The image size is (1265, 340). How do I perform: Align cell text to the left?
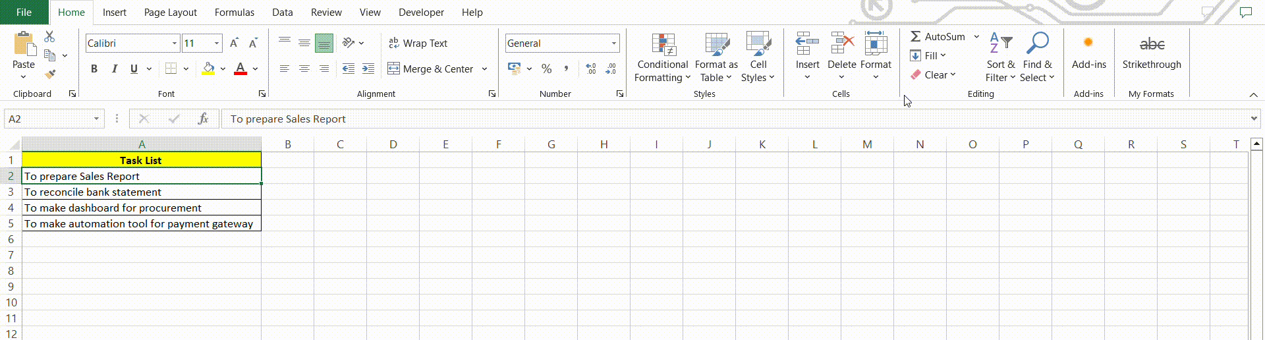coord(285,69)
